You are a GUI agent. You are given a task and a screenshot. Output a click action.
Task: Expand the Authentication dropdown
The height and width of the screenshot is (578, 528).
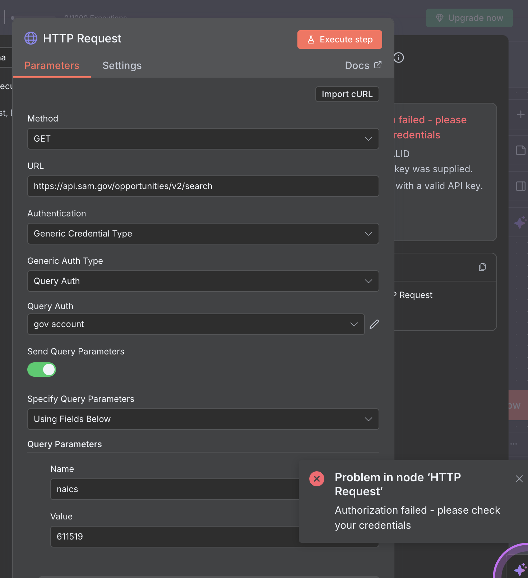click(x=203, y=234)
